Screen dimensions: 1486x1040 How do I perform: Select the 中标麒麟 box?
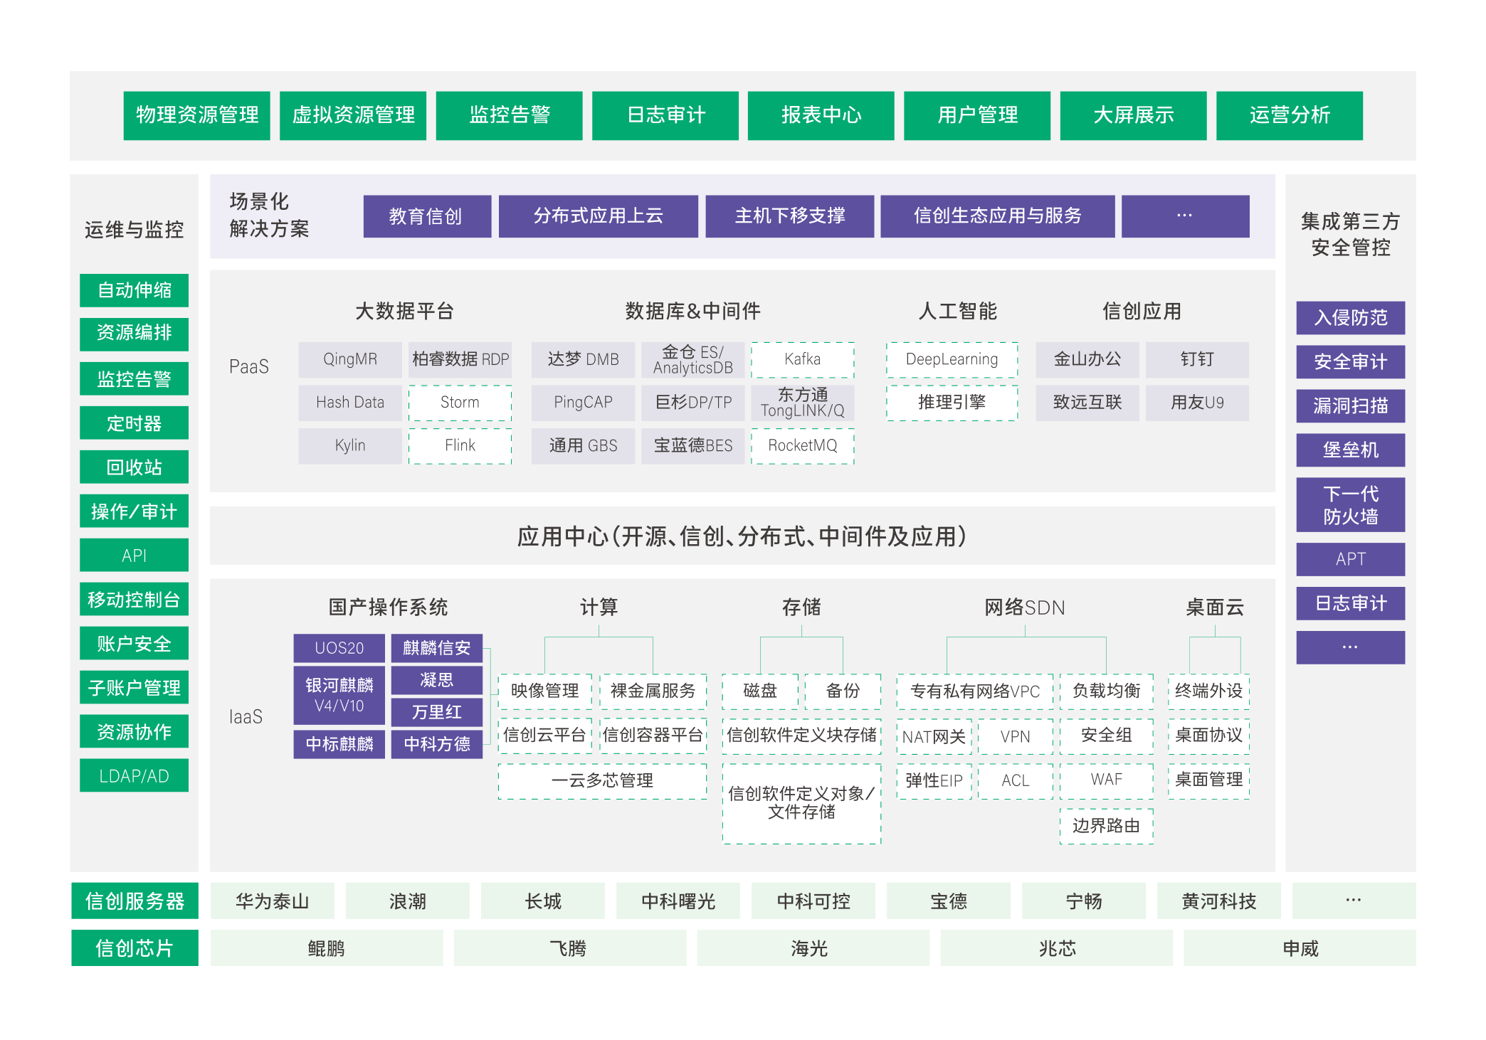pyautogui.click(x=339, y=744)
